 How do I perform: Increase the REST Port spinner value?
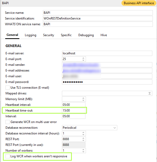click(83, 138)
